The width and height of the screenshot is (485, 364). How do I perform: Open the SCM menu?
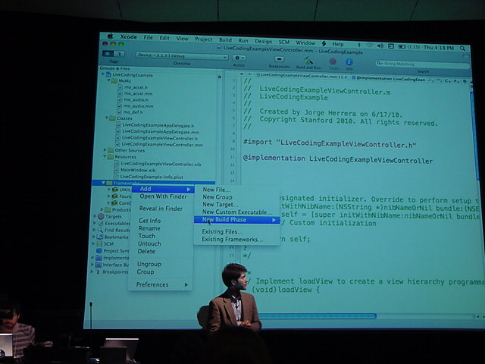[284, 42]
